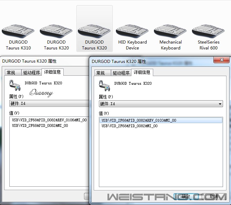Select REV_0106 hardware ID in back window
Screen dimensions: 231x205
tap(49, 120)
